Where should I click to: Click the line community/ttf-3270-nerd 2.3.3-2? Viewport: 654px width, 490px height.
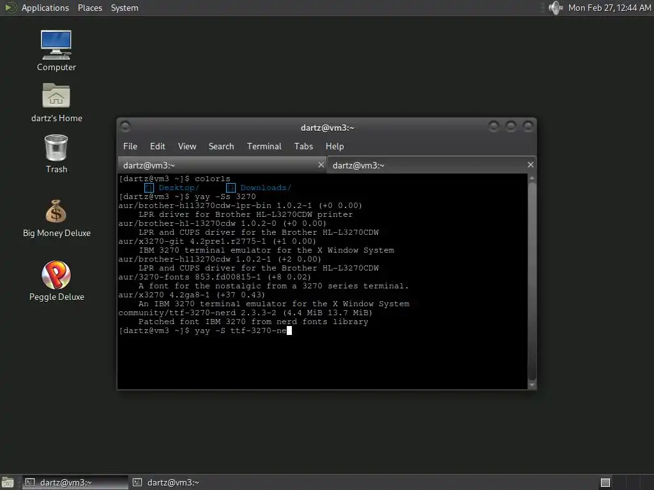(245, 313)
